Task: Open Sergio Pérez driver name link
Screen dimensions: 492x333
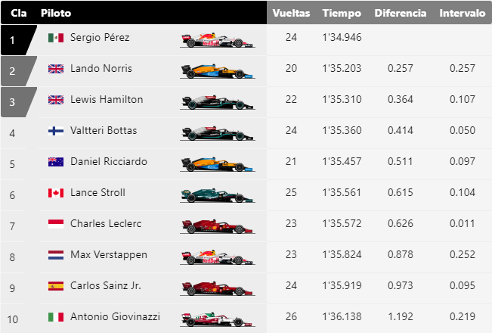Action: tap(100, 37)
